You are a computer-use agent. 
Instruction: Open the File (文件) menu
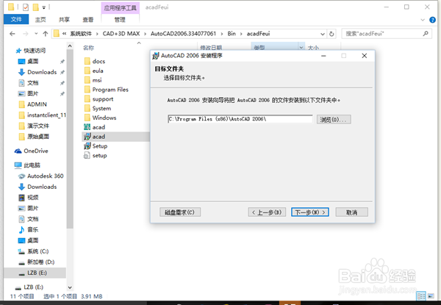pyautogui.click(x=16, y=19)
